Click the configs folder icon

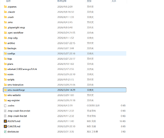tap(5, 53)
